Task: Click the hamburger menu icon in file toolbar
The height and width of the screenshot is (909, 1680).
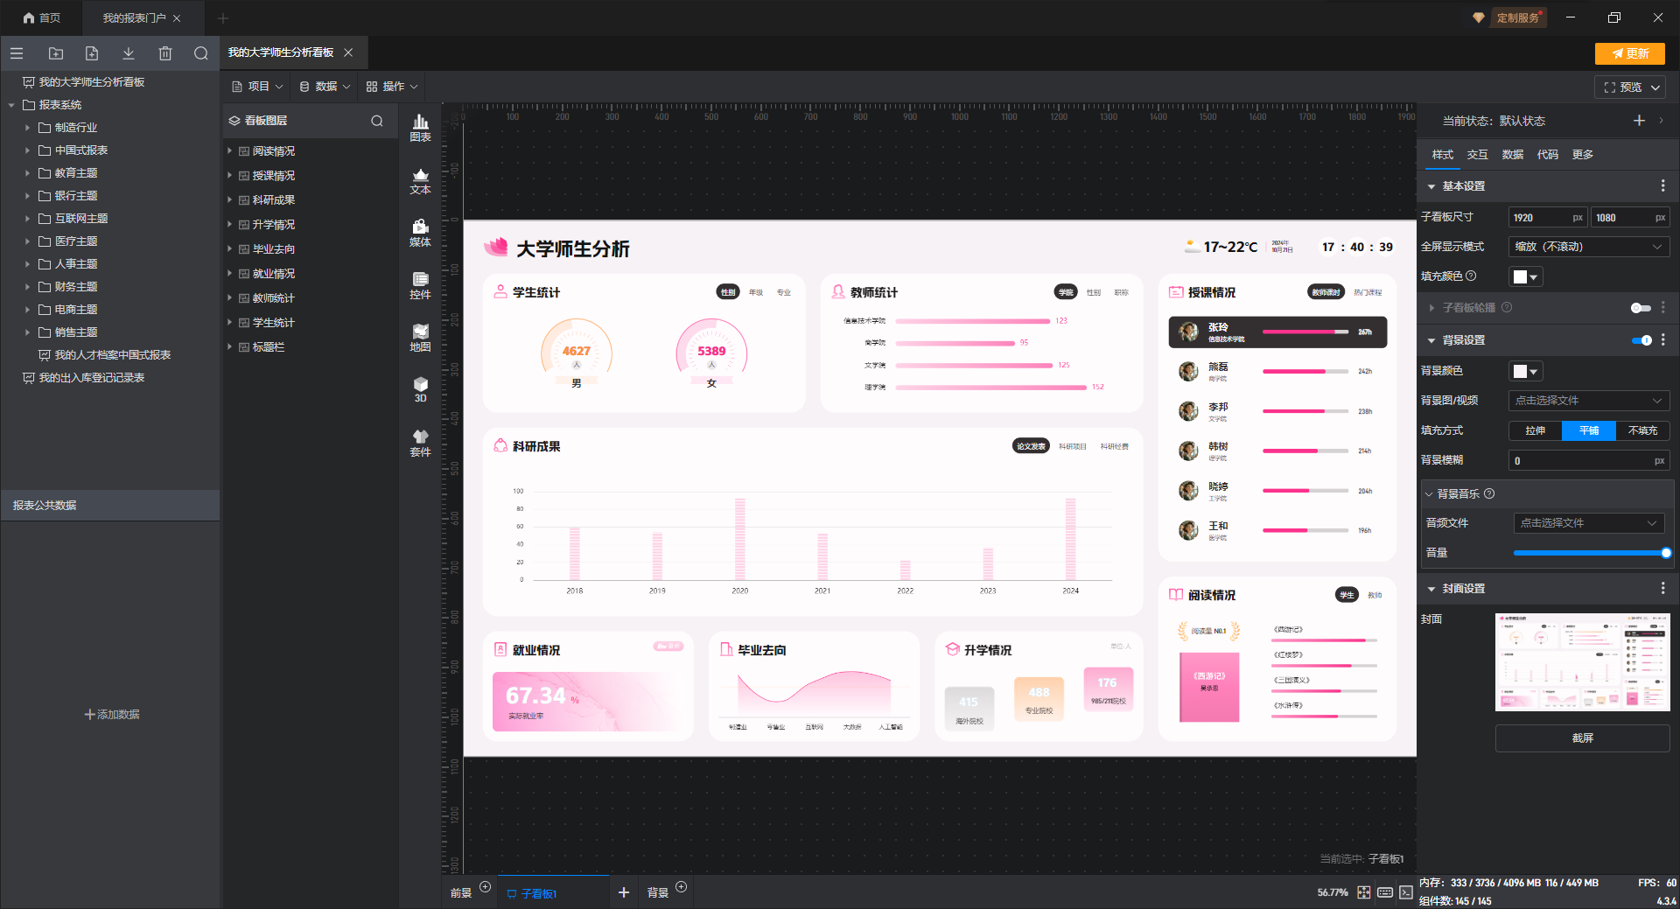Action: (17, 53)
